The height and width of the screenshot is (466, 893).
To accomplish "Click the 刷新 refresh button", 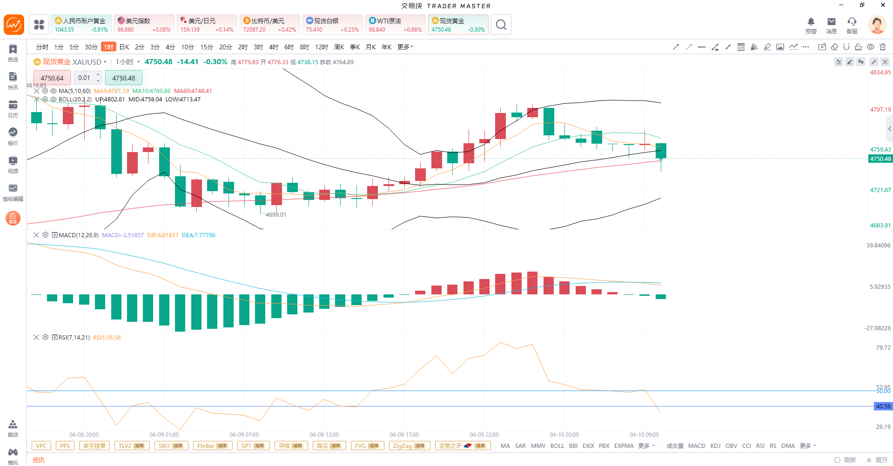I will [x=846, y=459].
